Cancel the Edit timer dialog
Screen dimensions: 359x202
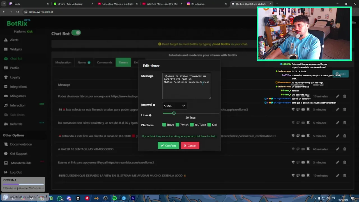(190, 146)
